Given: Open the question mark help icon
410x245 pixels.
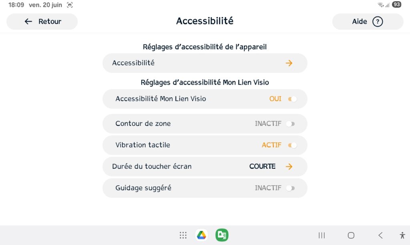Looking at the screenshot, I should coord(377,22).
